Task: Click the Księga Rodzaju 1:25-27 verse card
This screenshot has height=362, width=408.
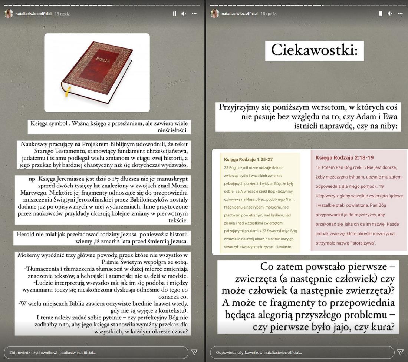Action: (x=260, y=203)
